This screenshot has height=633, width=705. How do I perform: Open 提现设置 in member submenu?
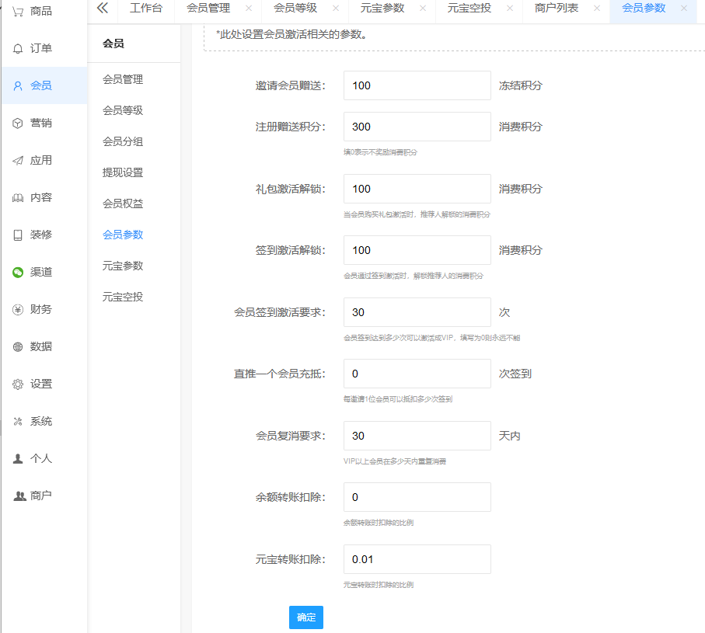pos(123,172)
